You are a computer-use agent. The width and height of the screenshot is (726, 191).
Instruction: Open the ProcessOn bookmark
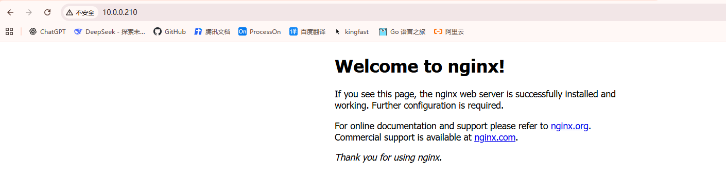(260, 31)
